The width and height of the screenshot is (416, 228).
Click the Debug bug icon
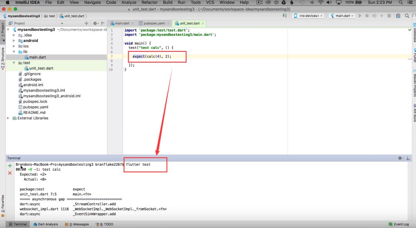click(367, 16)
